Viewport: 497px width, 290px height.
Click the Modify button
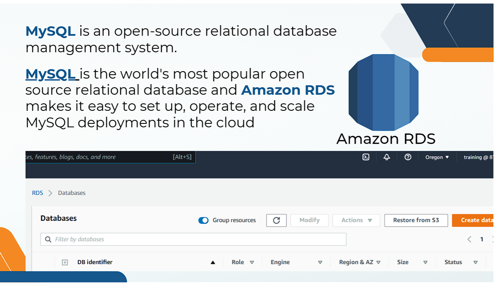[x=310, y=220]
